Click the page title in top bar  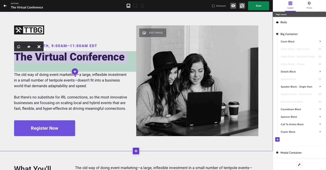[x=27, y=7]
